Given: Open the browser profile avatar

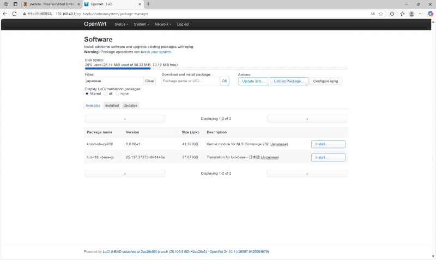Looking at the screenshot, I should [411, 14].
